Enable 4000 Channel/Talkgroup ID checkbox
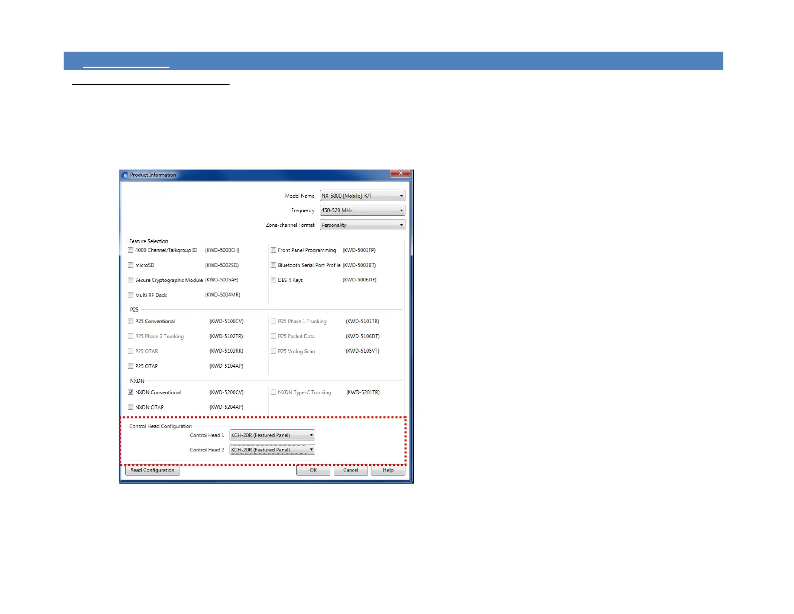The image size is (794, 614). (131, 250)
